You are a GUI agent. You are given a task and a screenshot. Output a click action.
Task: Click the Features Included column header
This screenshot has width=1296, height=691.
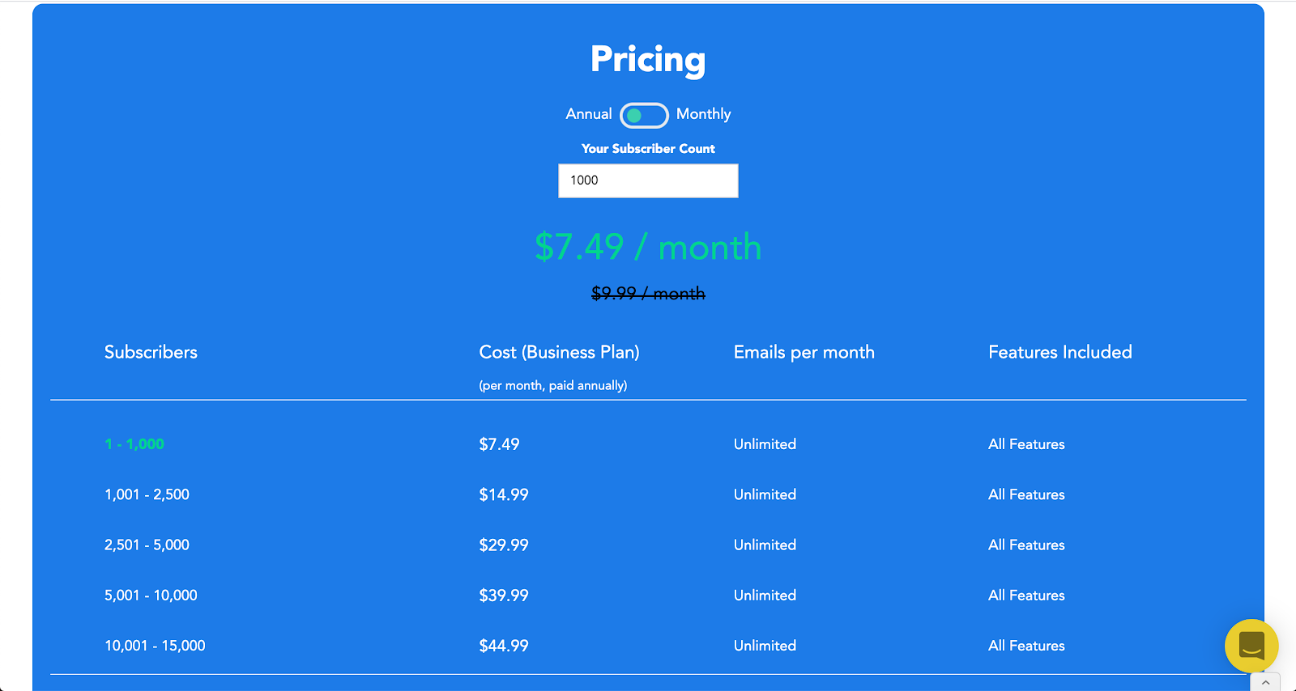click(x=1059, y=352)
